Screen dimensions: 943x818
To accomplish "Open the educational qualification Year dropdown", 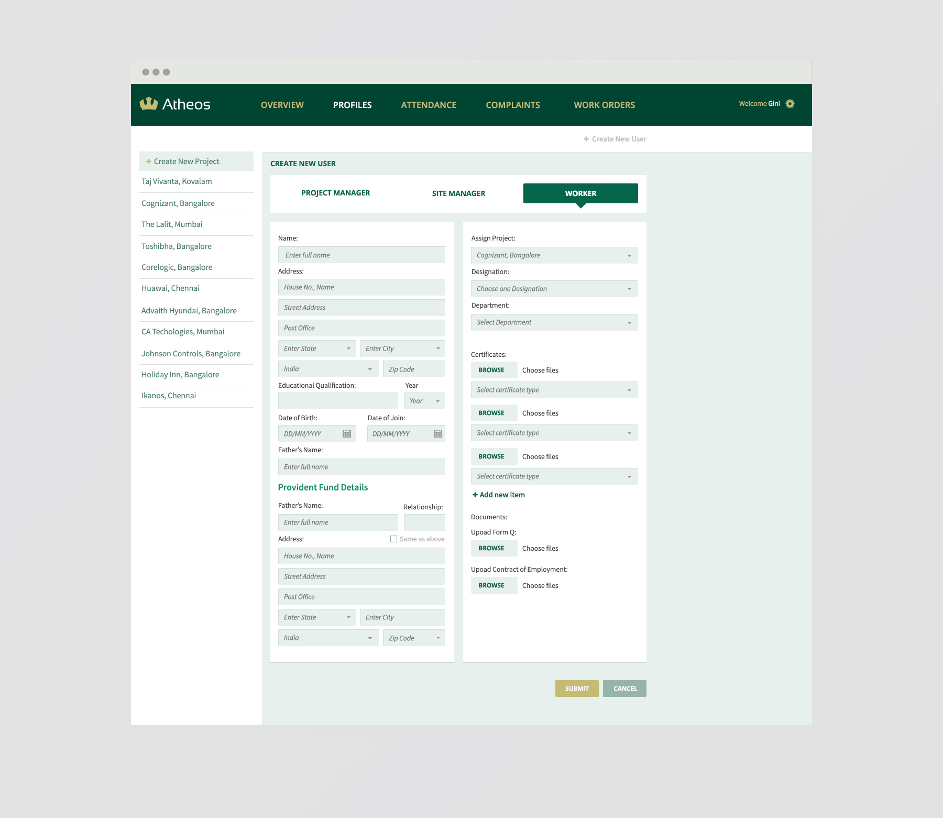I will coord(424,401).
